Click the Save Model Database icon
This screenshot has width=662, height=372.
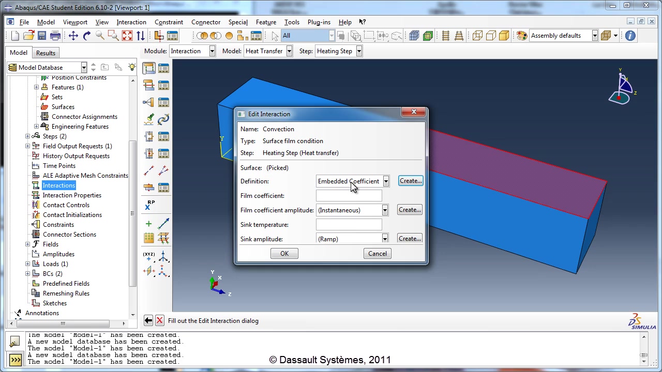(x=42, y=36)
